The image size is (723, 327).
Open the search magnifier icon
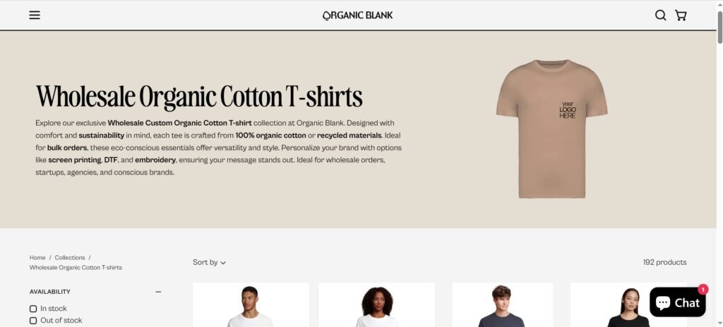[x=660, y=16]
